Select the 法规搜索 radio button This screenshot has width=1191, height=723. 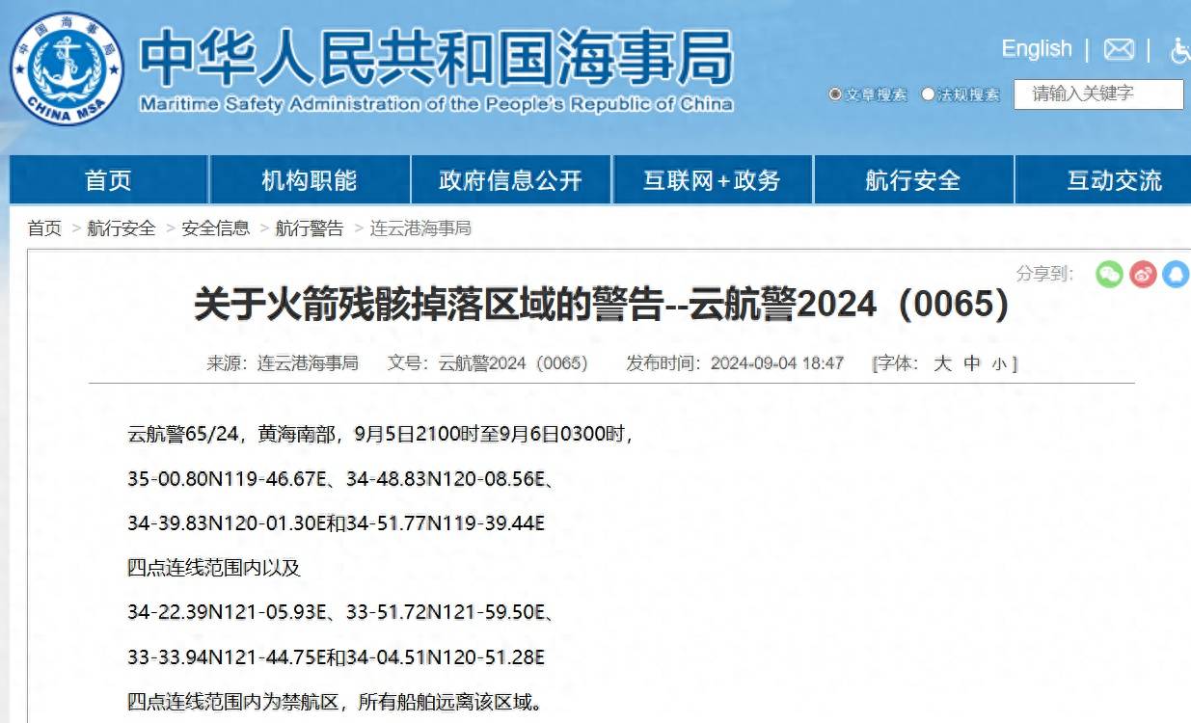[x=928, y=94]
